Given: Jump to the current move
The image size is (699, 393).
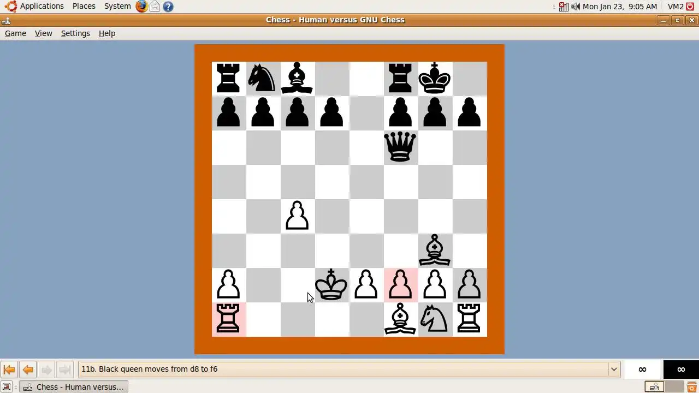Looking at the screenshot, I should pos(65,370).
